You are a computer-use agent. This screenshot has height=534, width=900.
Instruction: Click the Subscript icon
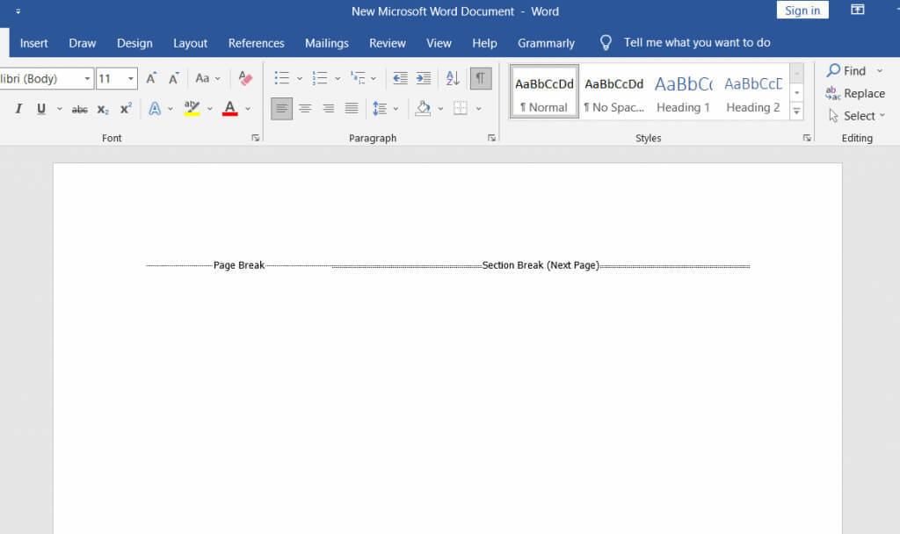103,109
